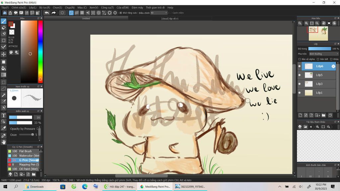
Task: Enable concentric circle snap guide
Action: [x=99, y=13]
